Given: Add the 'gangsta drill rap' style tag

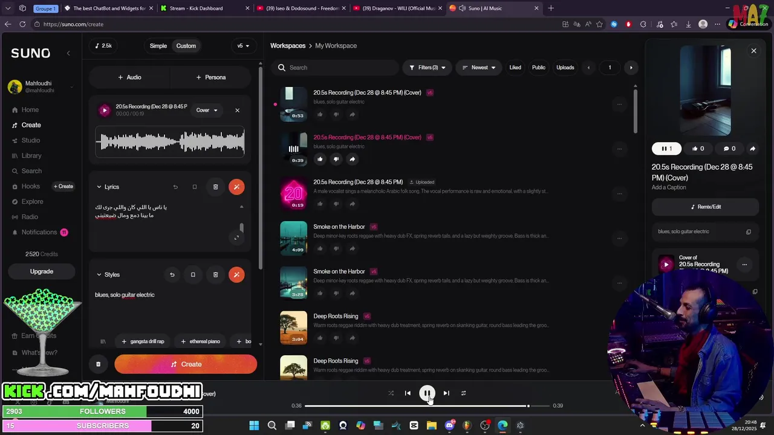Looking at the screenshot, I should pyautogui.click(x=143, y=341).
